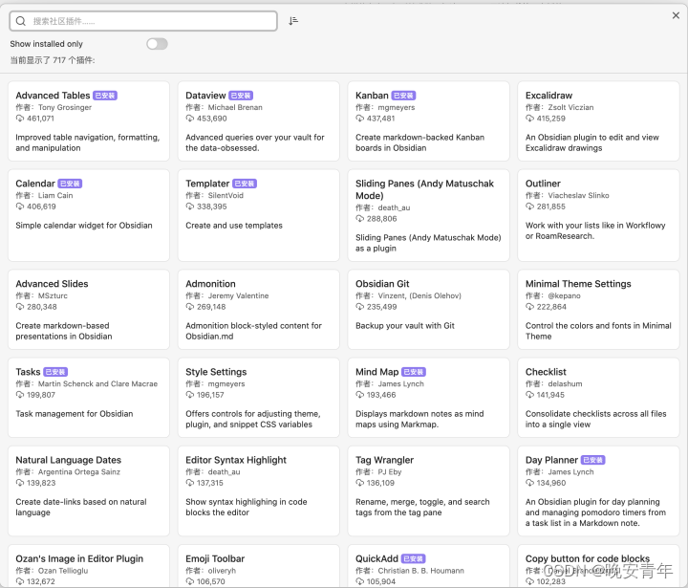Click Copy button for code blocks title
The width and height of the screenshot is (688, 588).
pyautogui.click(x=588, y=558)
